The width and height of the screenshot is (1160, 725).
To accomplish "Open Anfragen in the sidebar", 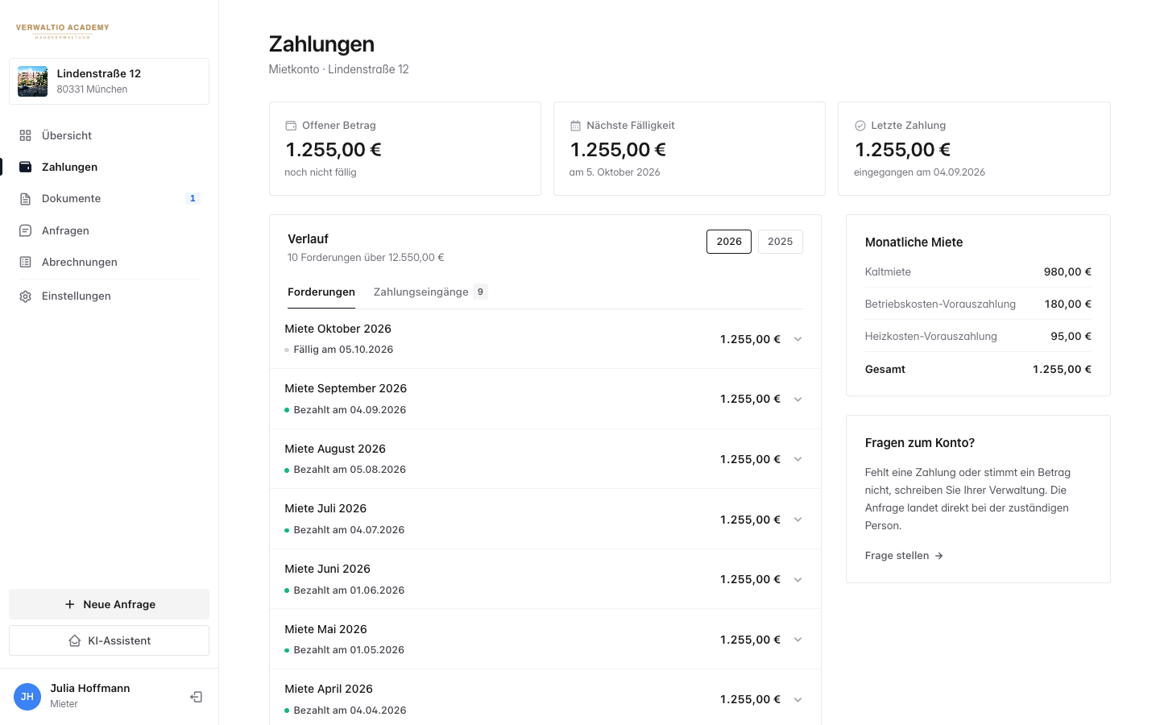I will pos(109,230).
